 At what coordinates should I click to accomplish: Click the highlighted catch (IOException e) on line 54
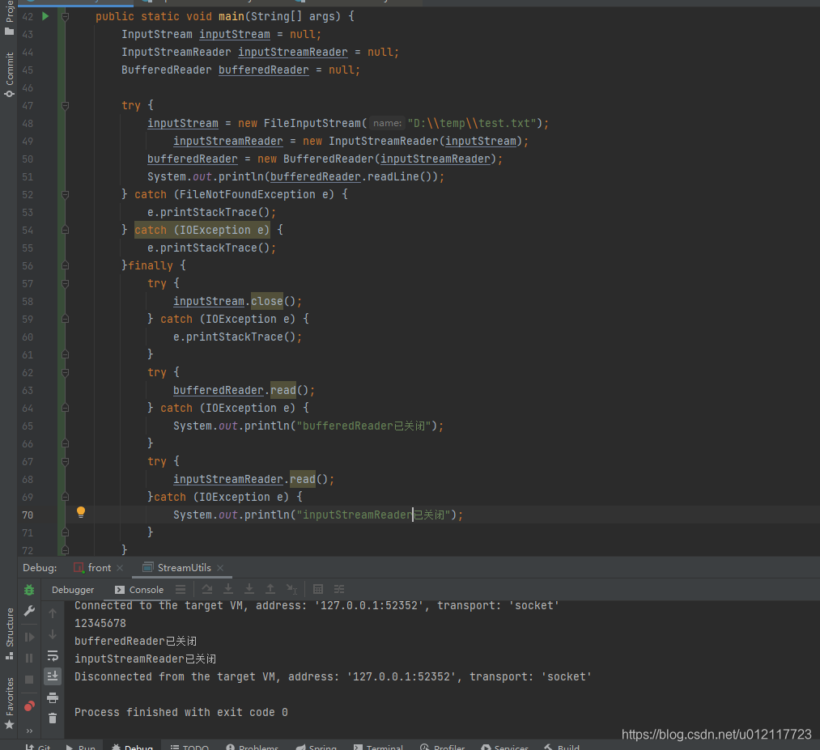pos(202,230)
